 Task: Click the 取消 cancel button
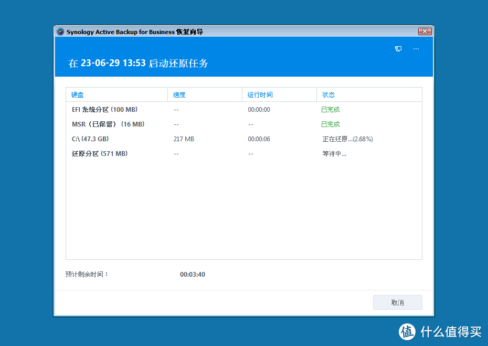(x=397, y=302)
